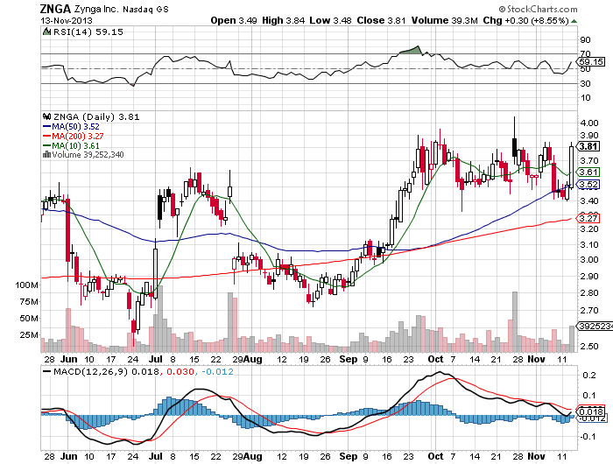Screen dimensions: 613x464
Task: Click the 90 label on the RSI axis
Action: [x=585, y=40]
